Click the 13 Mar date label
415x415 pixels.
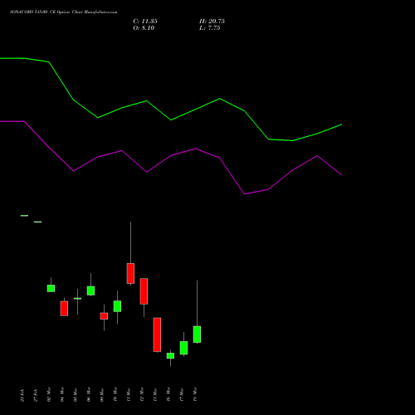pyautogui.click(x=155, y=394)
